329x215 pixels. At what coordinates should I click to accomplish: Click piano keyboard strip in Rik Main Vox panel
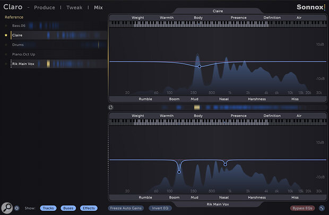pyautogui.click(x=218, y=122)
